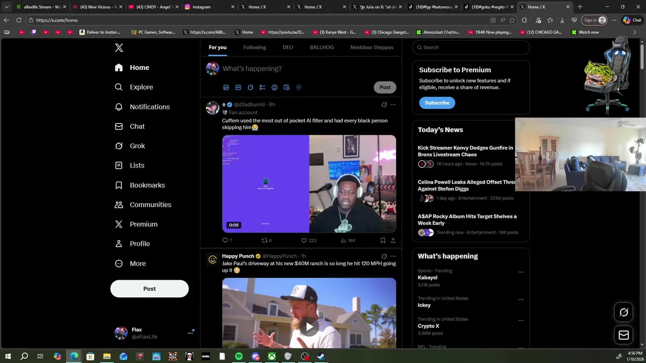Switch to the BALLHOG tab

[x=321, y=47]
